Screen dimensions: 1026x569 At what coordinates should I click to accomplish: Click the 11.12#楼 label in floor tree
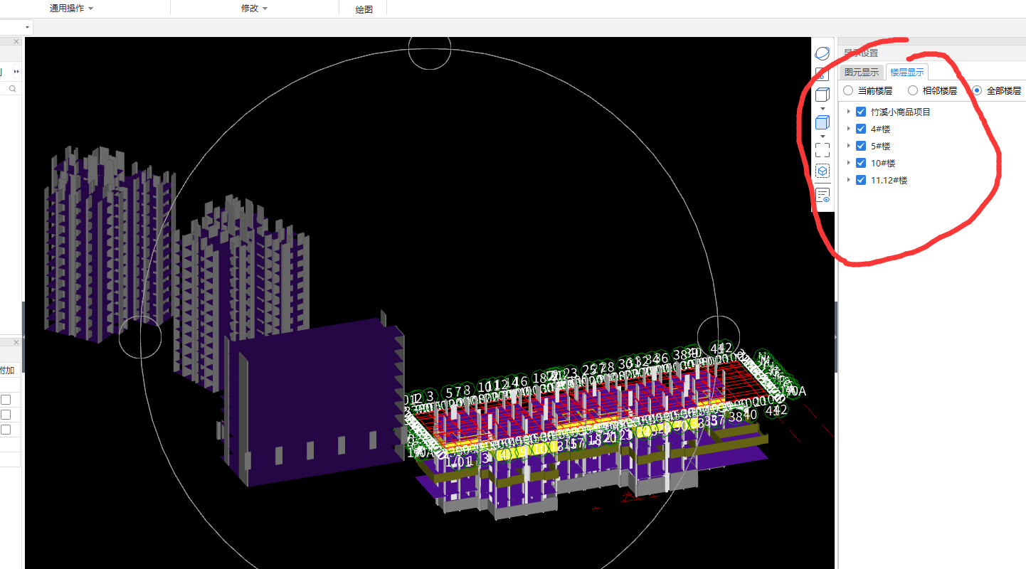coord(889,180)
